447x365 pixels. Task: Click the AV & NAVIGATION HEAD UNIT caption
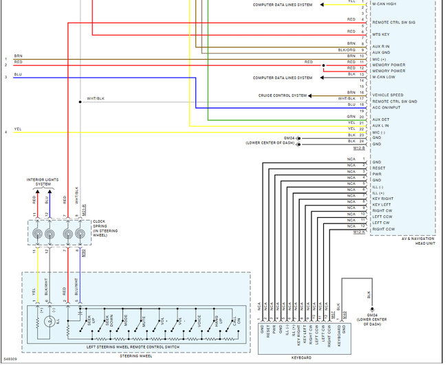418,241
